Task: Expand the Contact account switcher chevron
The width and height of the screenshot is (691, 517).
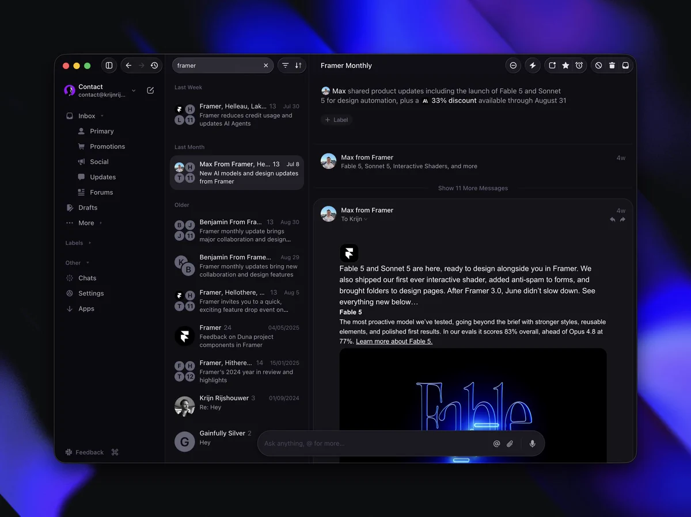Action: (x=134, y=90)
